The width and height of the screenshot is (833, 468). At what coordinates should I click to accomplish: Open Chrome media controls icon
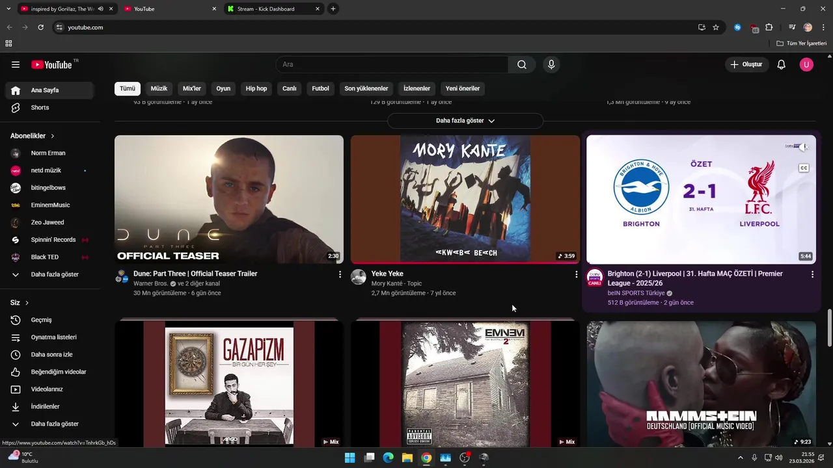792,27
